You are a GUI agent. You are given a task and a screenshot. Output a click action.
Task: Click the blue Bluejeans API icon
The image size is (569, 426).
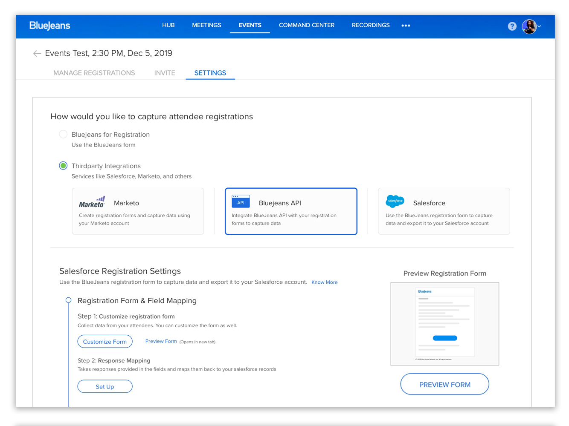[241, 201]
